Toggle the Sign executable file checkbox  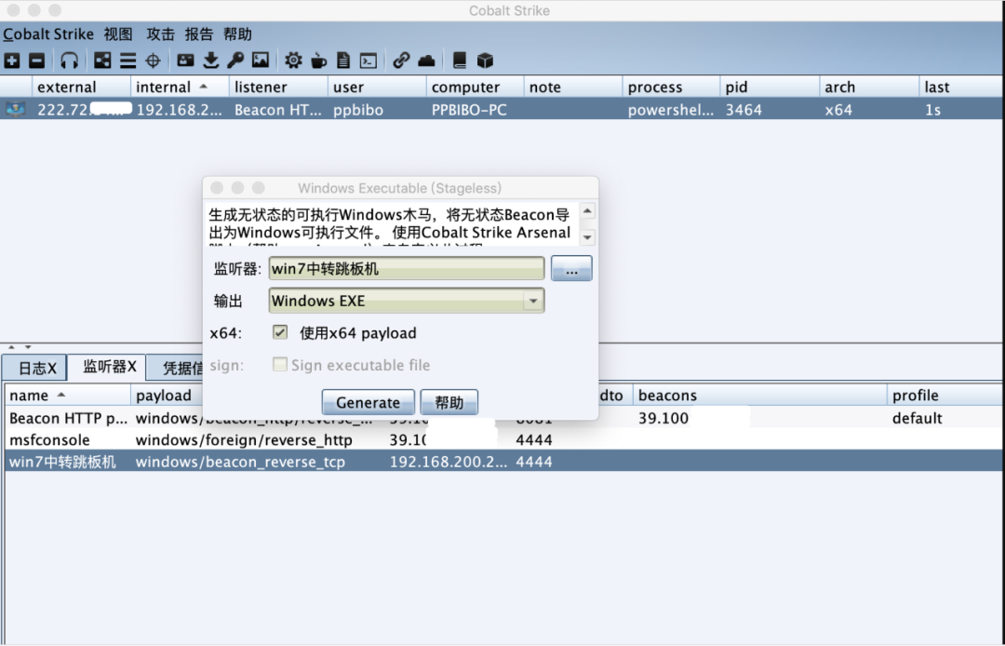[x=280, y=365]
